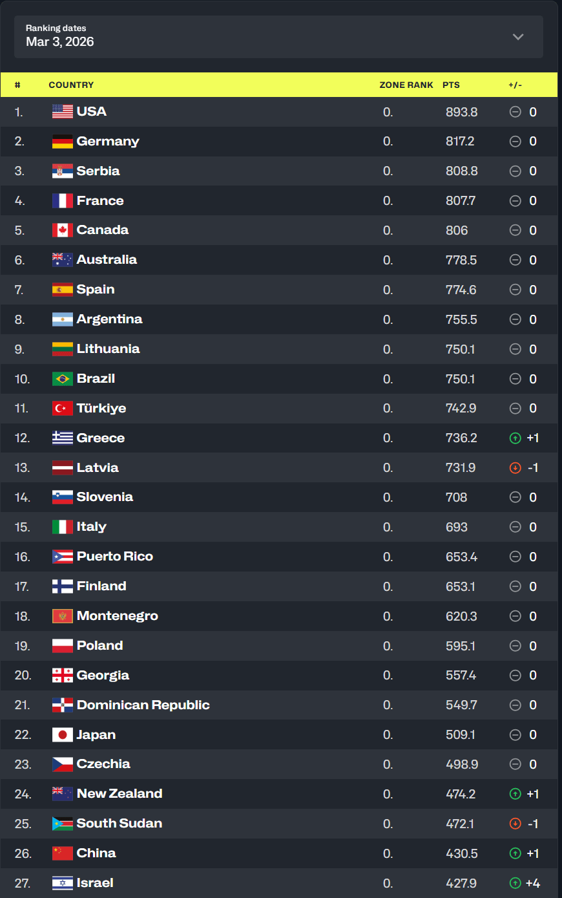Click the ZONE RANK column header
The height and width of the screenshot is (898, 562).
pyautogui.click(x=406, y=85)
